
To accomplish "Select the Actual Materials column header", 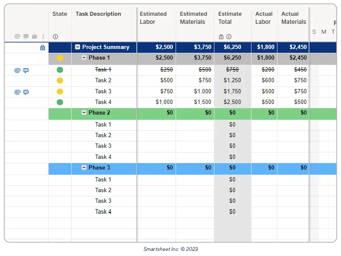I will (293, 18).
